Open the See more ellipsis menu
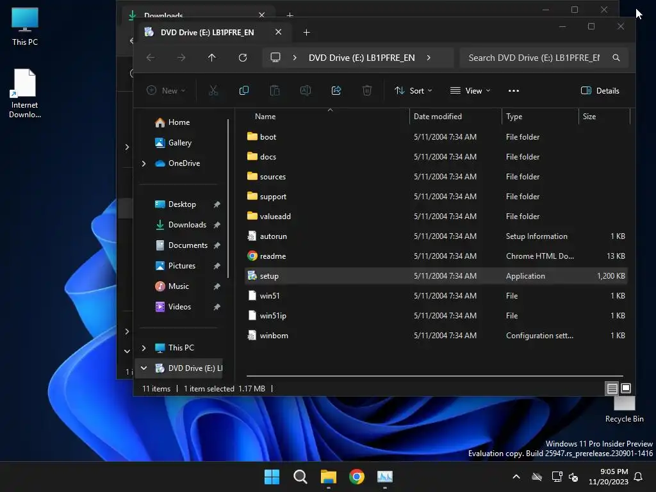656x492 pixels. [513, 91]
